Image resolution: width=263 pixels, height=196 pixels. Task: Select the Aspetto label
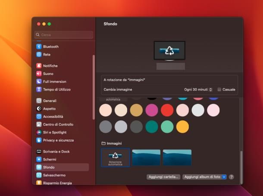[49, 109]
